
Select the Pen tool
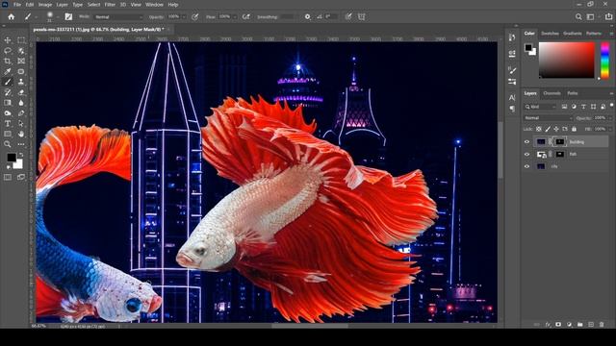(x=21, y=113)
